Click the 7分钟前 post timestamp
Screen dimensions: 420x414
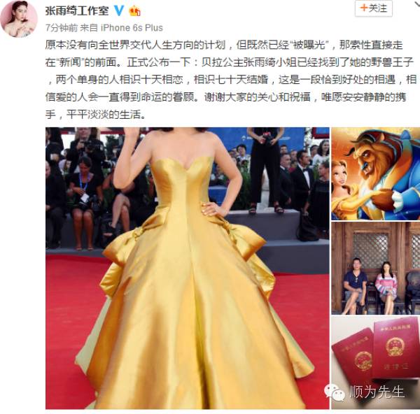(x=62, y=27)
